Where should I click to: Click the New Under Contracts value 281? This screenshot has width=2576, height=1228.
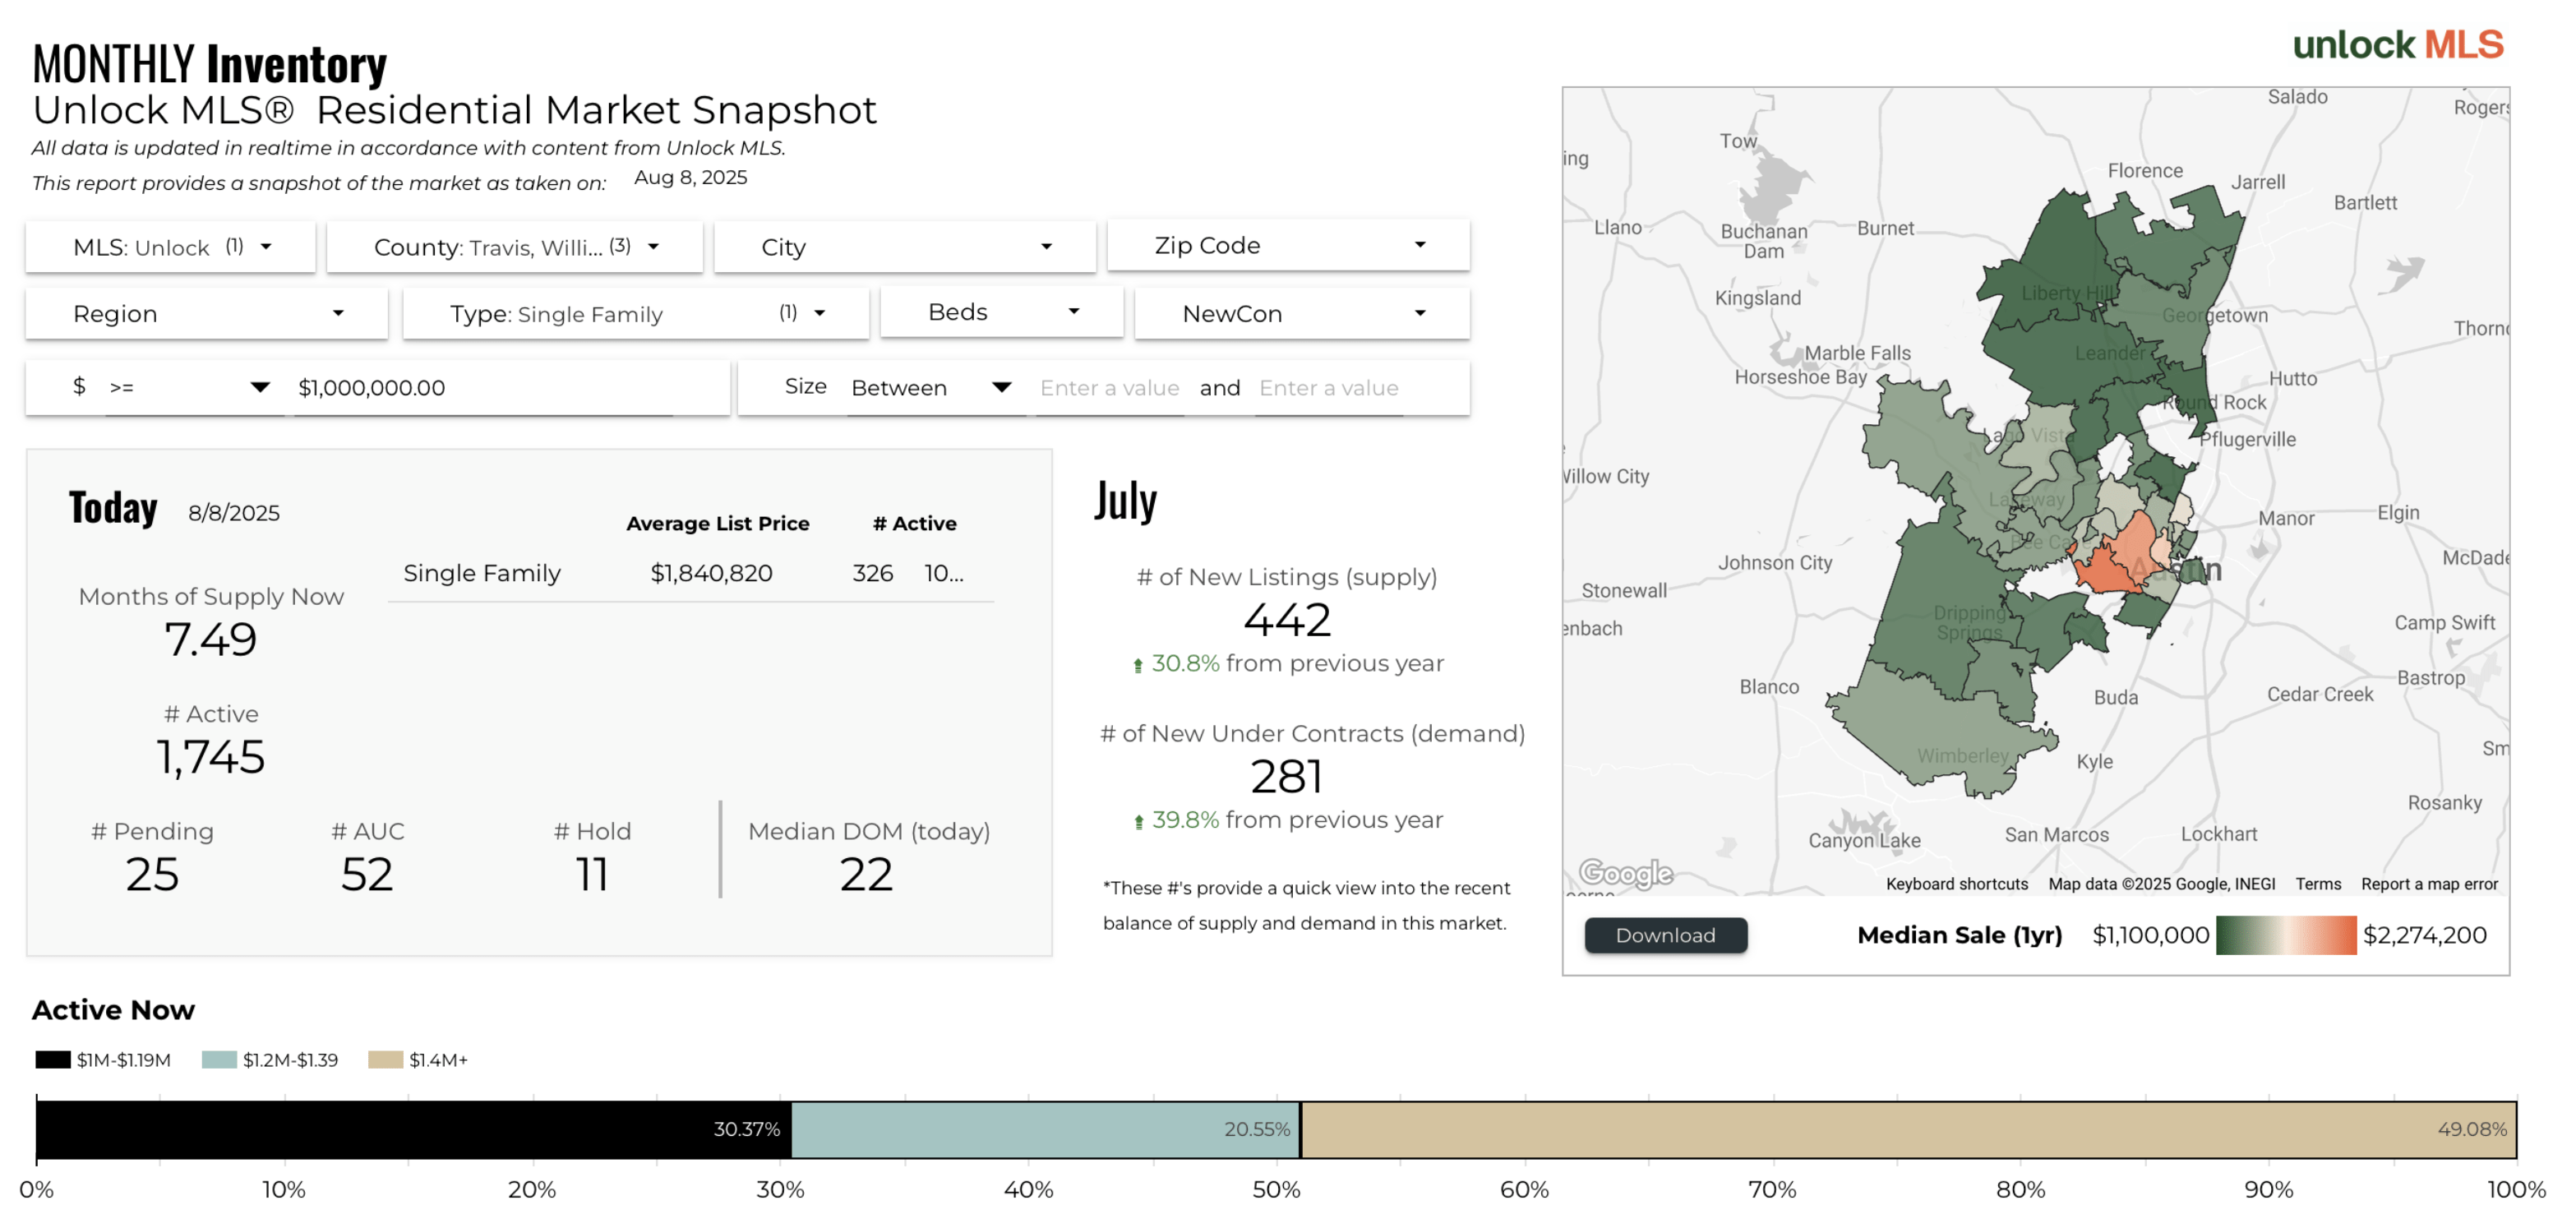click(x=1287, y=777)
